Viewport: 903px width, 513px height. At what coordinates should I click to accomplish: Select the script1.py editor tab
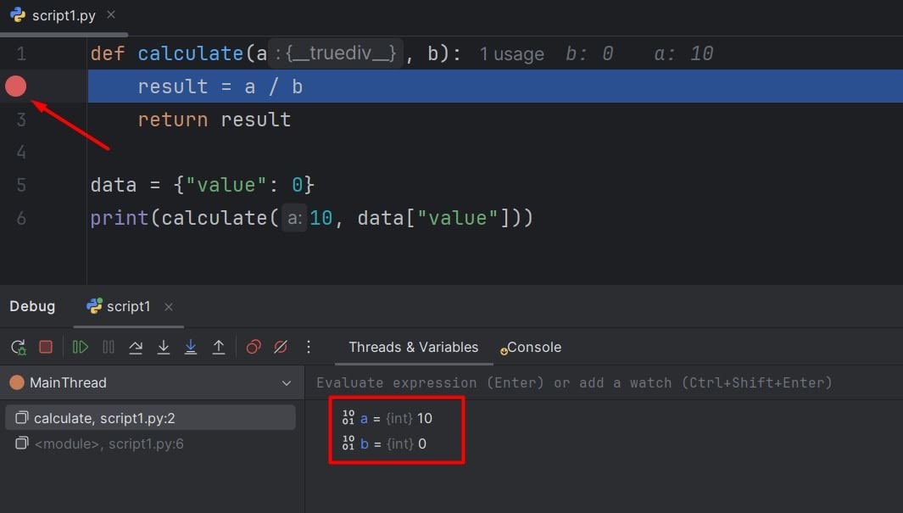click(x=64, y=15)
